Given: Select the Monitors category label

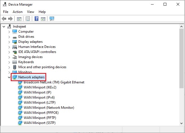Looking at the screenshot, I should pyautogui.click(x=25, y=72).
